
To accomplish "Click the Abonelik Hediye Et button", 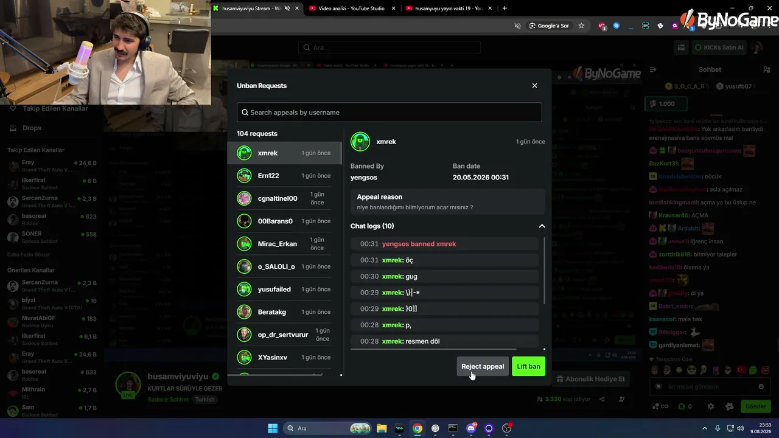I will point(591,379).
